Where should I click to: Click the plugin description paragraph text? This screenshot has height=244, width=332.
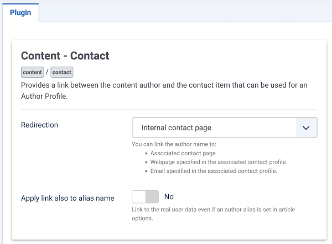click(x=164, y=90)
